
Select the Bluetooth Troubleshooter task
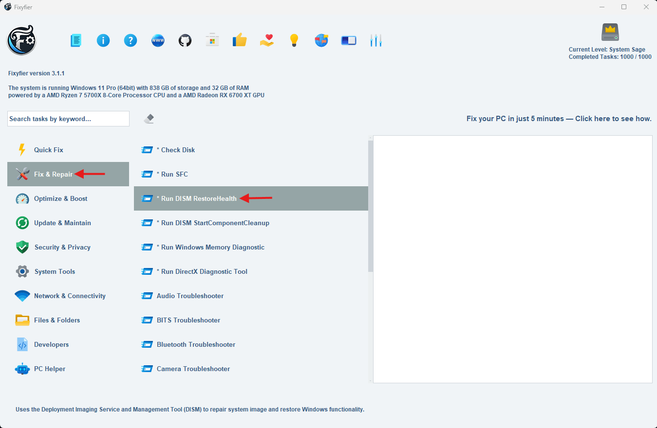(x=251, y=344)
